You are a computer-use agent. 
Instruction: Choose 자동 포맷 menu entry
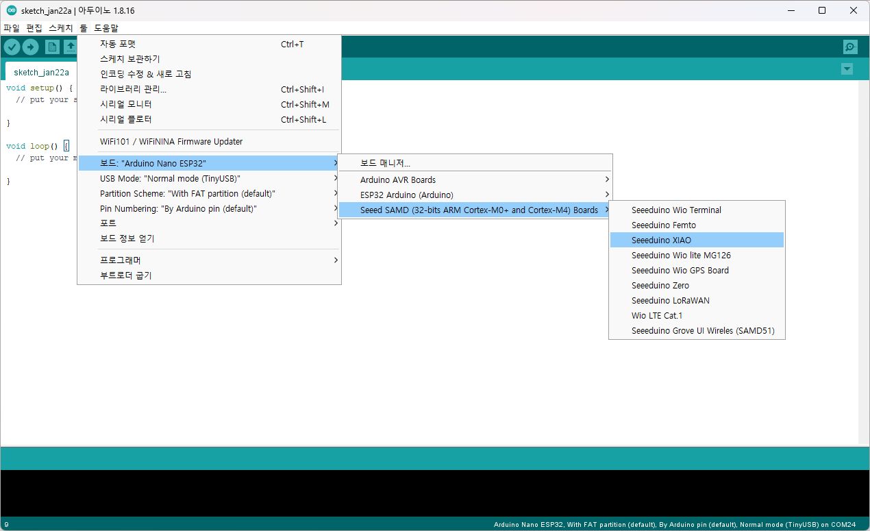tap(209, 44)
